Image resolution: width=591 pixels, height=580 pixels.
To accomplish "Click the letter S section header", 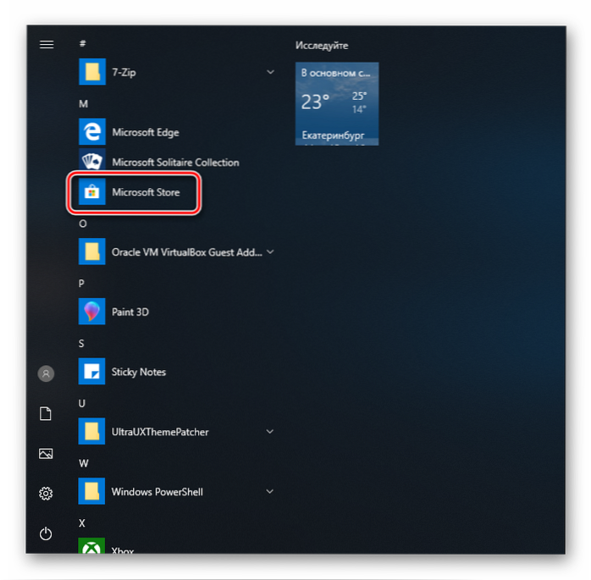I will click(x=82, y=343).
